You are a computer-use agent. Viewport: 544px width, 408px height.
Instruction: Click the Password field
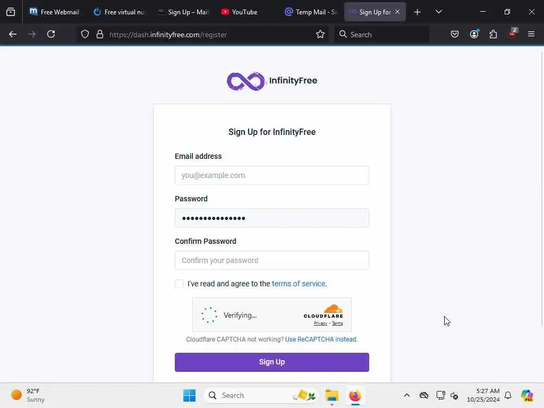click(x=271, y=218)
